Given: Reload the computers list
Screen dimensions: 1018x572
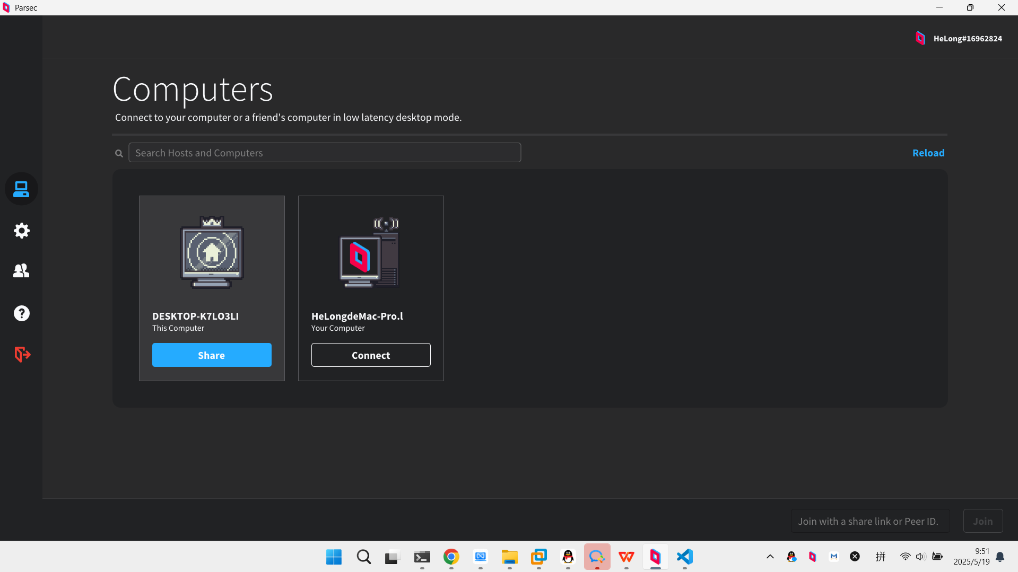Looking at the screenshot, I should coord(928,153).
